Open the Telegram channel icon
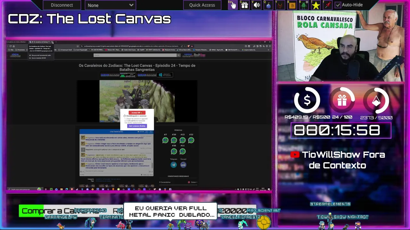Screen dimensions: 410x230 pos(173,165)
